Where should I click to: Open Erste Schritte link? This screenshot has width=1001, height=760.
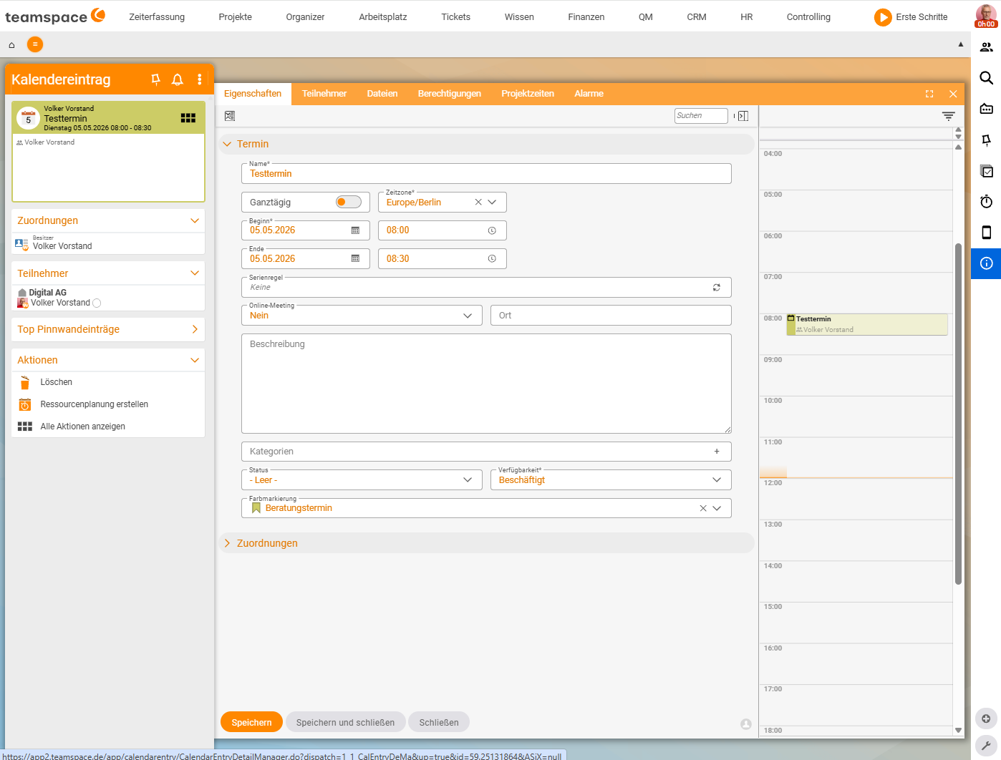(x=911, y=16)
